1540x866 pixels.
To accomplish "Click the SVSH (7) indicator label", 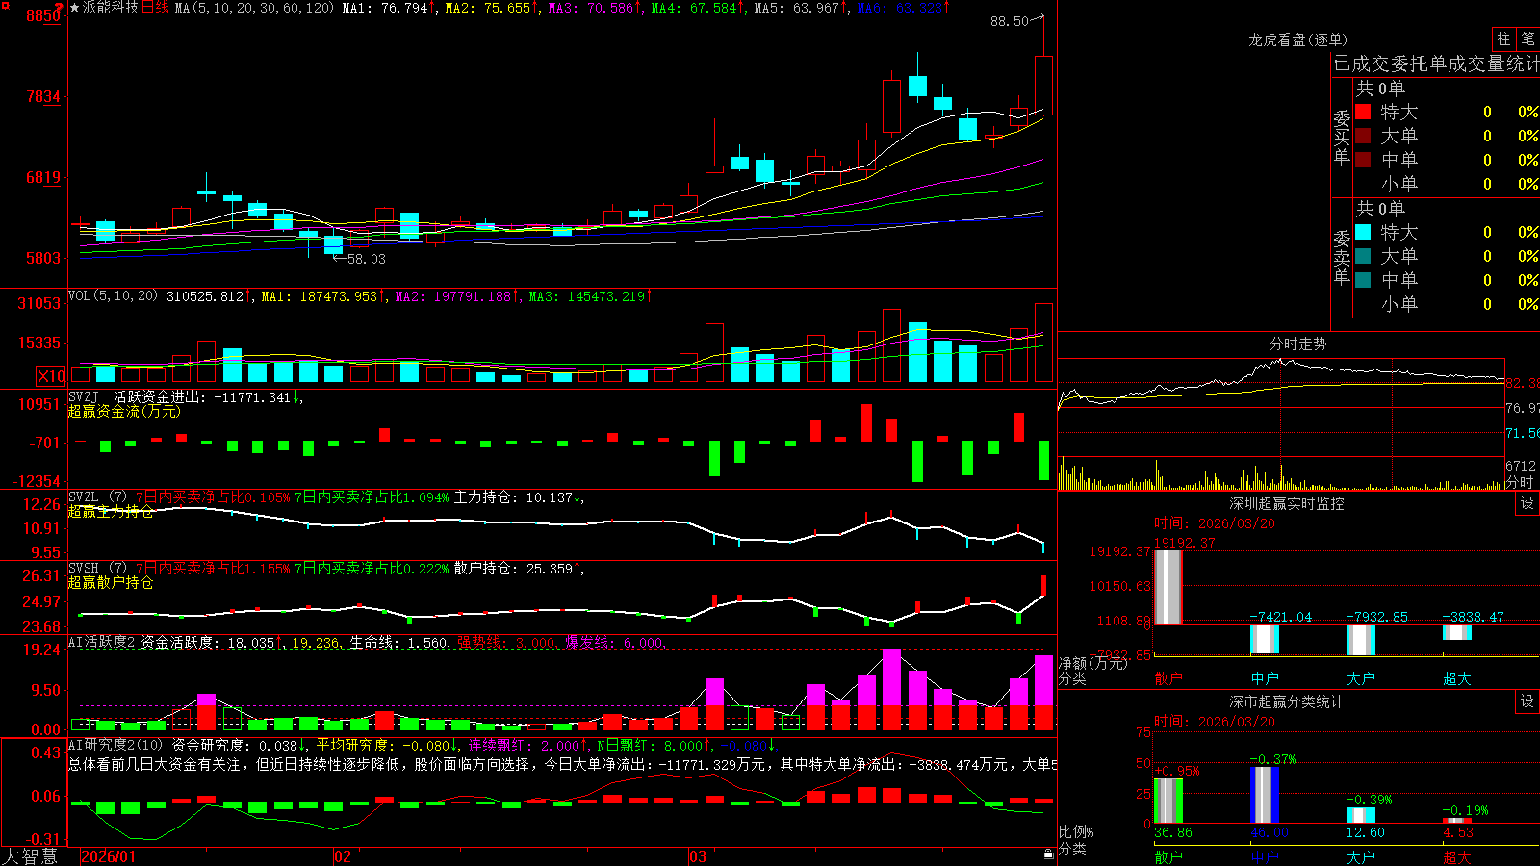I will point(97,569).
